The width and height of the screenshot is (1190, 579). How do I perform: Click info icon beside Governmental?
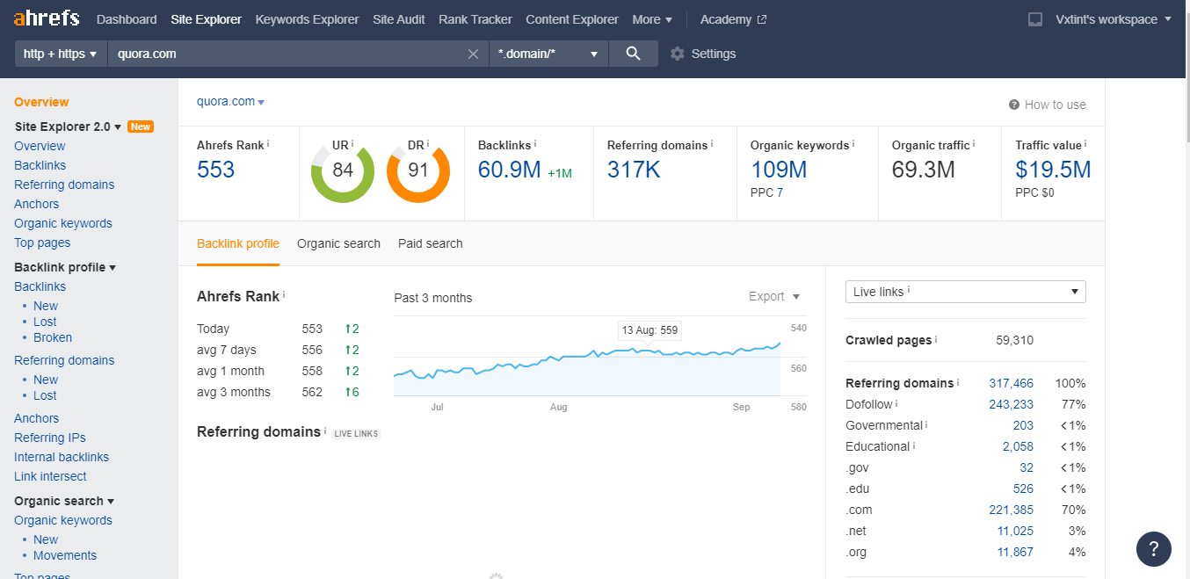[926, 424]
